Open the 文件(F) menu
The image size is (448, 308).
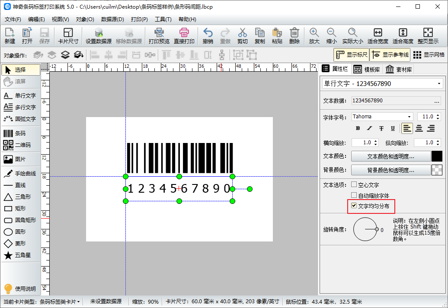pyautogui.click(x=13, y=19)
